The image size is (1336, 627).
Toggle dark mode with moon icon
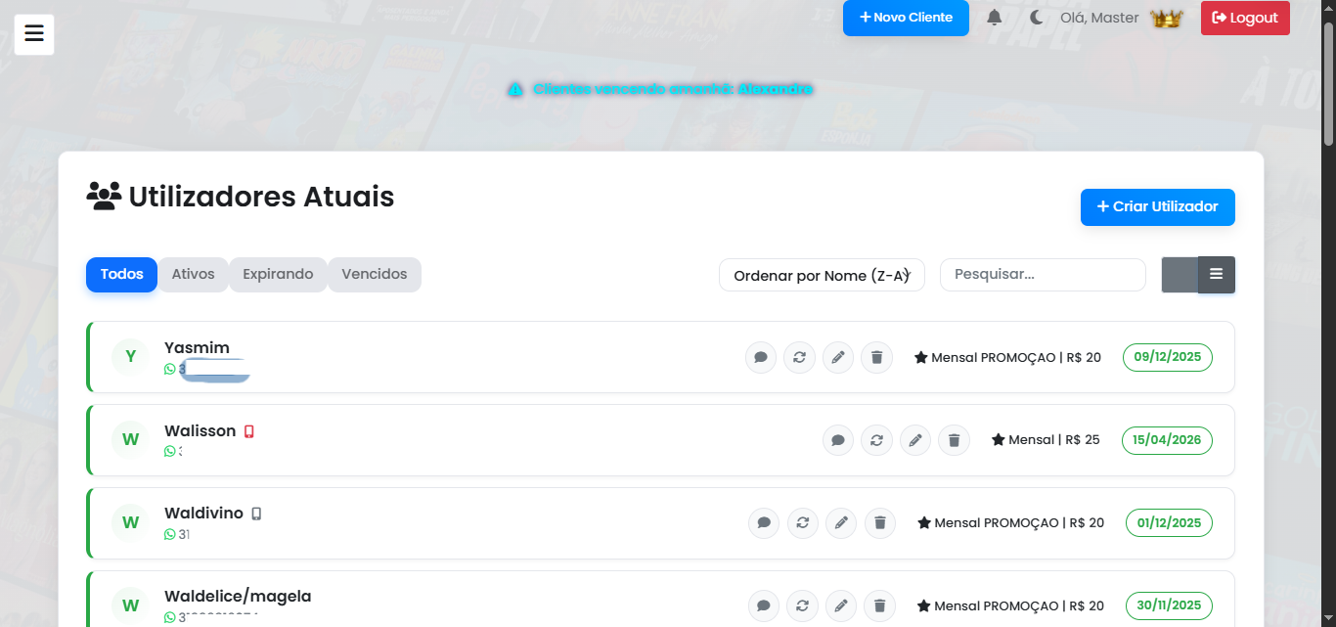point(1037,18)
